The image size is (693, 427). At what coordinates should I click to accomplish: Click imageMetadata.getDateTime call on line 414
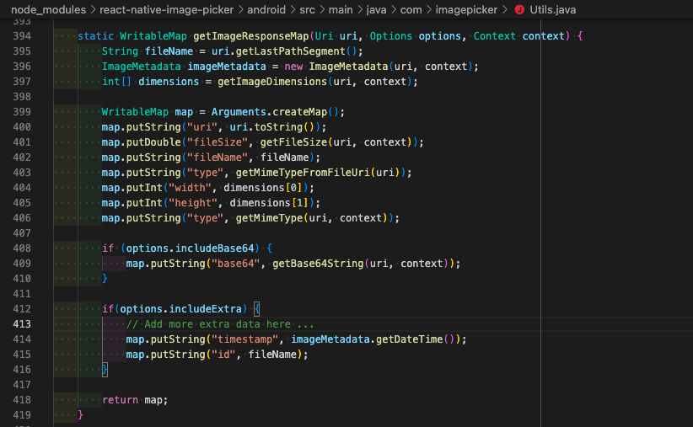point(367,339)
